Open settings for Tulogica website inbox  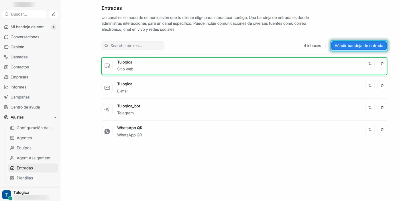coord(370,64)
